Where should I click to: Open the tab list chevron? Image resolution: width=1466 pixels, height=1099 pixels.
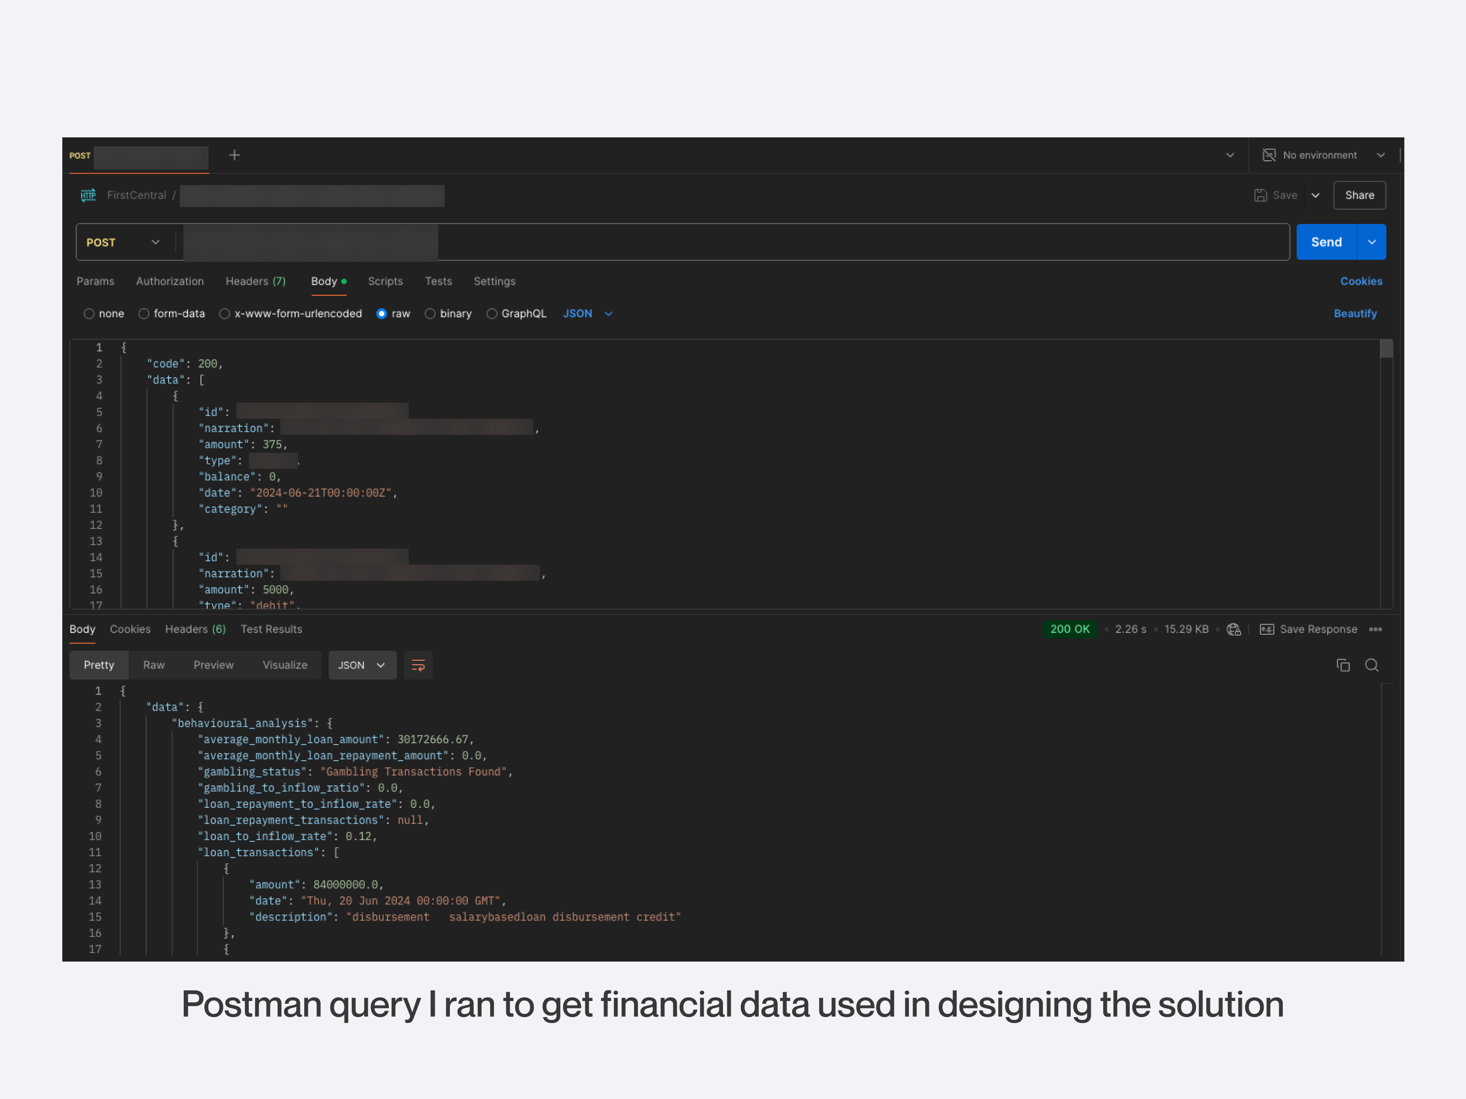coord(1230,155)
